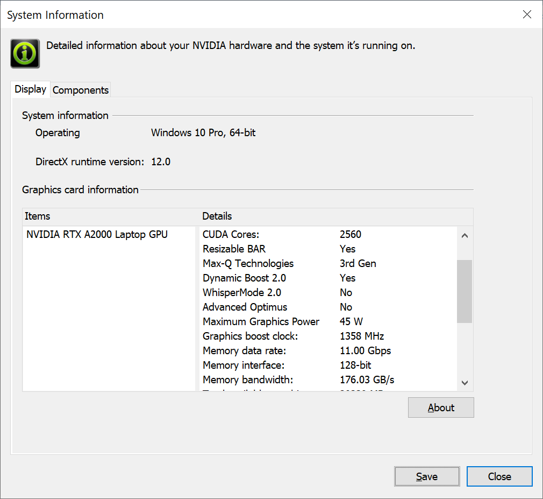Click the 11.00 Gbps value

(x=366, y=351)
